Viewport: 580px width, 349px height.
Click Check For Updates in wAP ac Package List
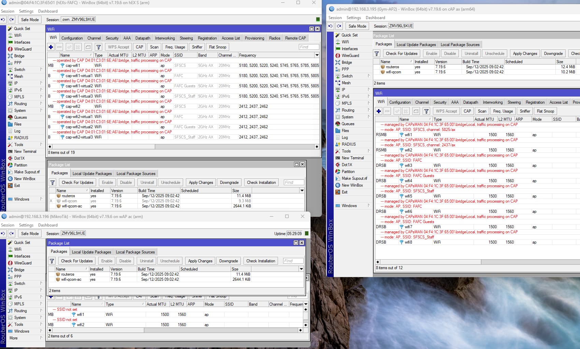click(77, 261)
